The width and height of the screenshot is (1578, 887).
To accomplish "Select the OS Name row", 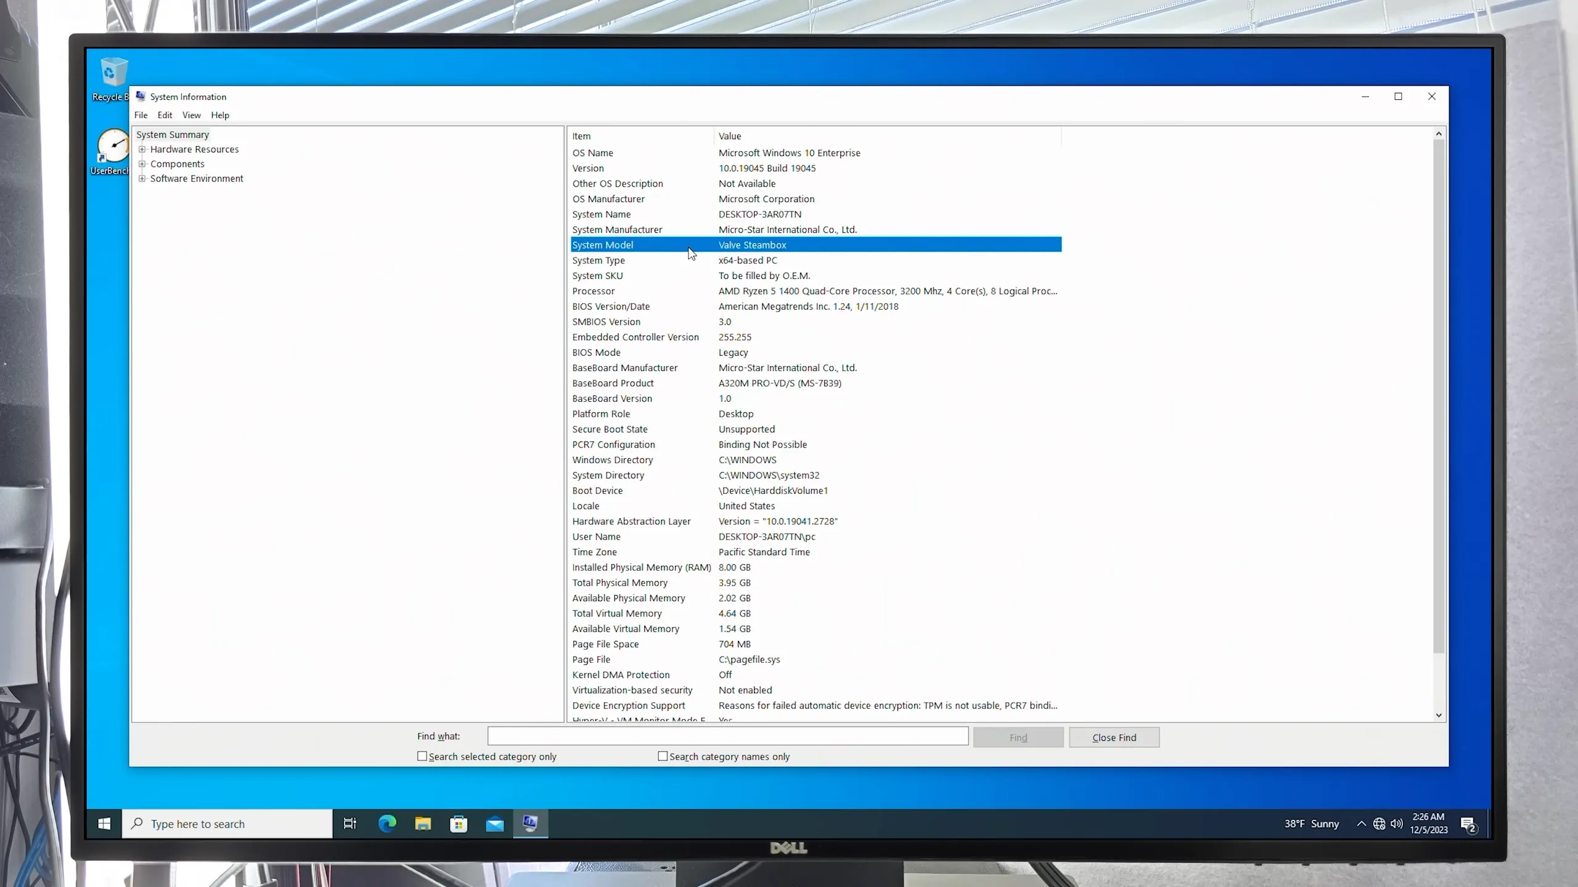I will (x=816, y=153).
